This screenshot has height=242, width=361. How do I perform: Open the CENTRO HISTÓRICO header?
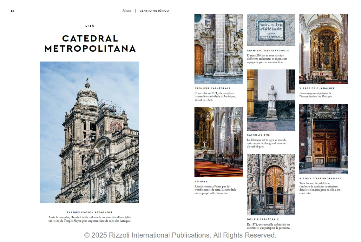tap(153, 10)
